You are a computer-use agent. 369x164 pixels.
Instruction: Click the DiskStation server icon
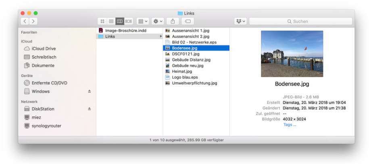tap(27, 109)
